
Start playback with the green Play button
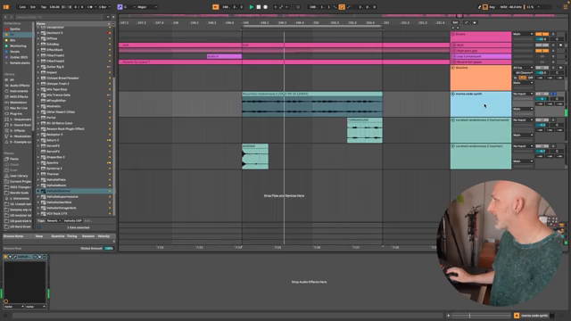(252, 7)
